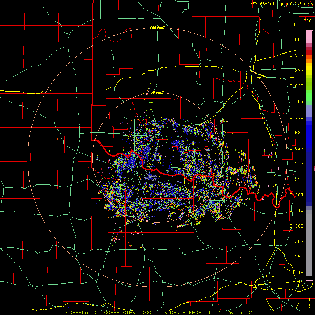Click the TH threshold label

[301, 273]
